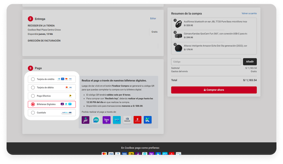Select the Tarjeta de débito radio button

pos(33,88)
